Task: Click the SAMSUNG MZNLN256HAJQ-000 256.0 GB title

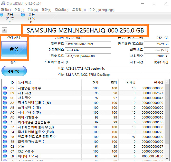Action: pyautogui.click(x=85, y=30)
